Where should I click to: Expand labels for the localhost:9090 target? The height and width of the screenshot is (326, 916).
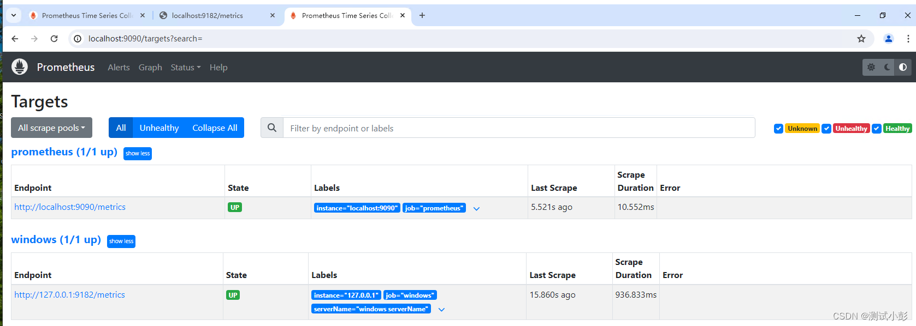[477, 209]
